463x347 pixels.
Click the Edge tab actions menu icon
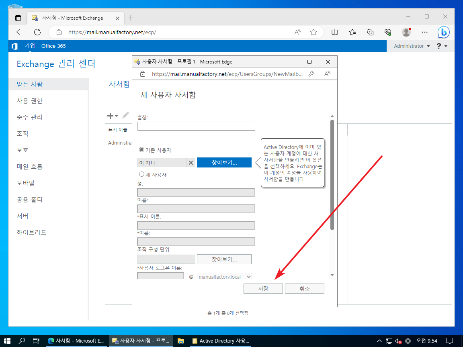(x=18, y=18)
